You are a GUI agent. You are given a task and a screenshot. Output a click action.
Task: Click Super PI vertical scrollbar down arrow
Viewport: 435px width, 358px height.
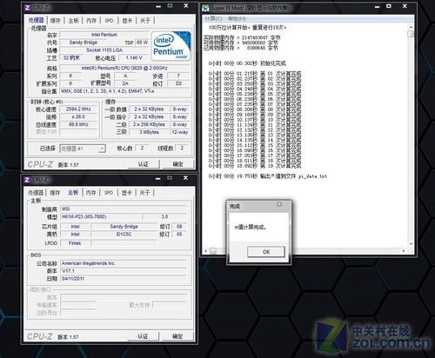click(411, 244)
